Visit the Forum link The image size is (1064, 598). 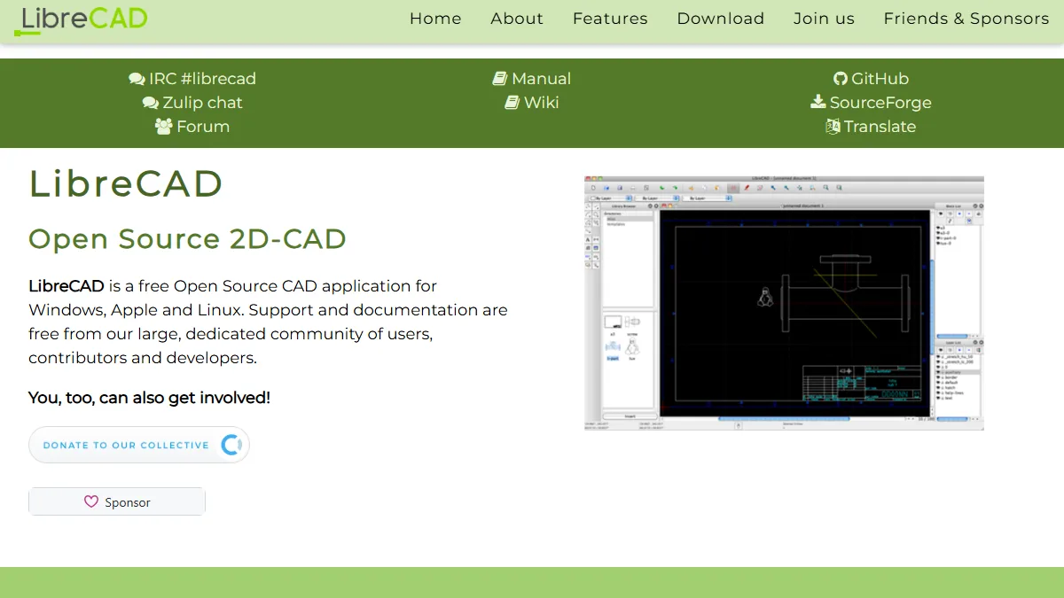(192, 127)
